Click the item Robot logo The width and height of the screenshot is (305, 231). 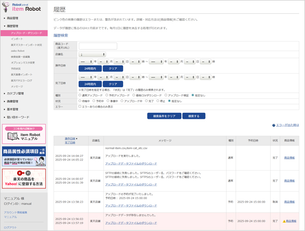pyautogui.click(x=22, y=7)
